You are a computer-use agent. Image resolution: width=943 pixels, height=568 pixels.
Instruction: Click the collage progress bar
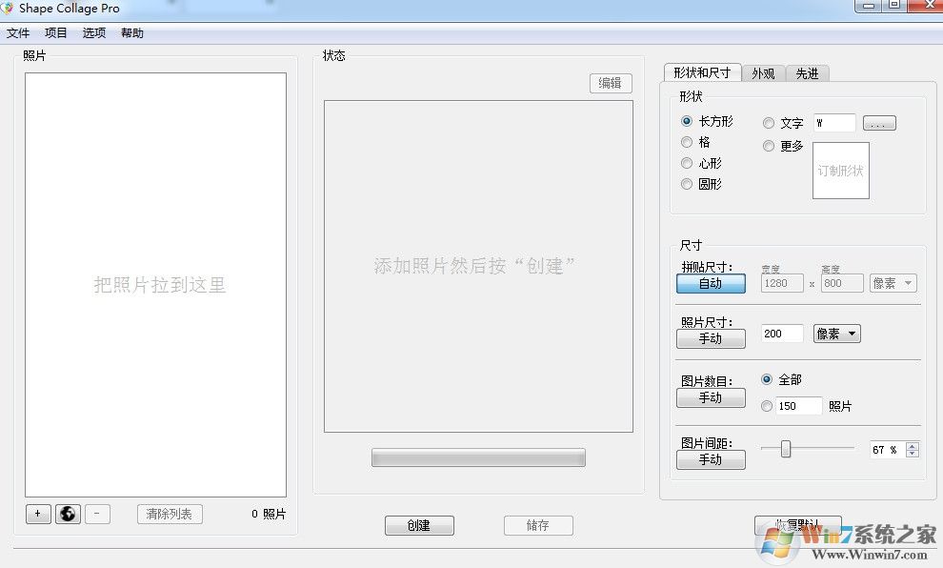(478, 457)
